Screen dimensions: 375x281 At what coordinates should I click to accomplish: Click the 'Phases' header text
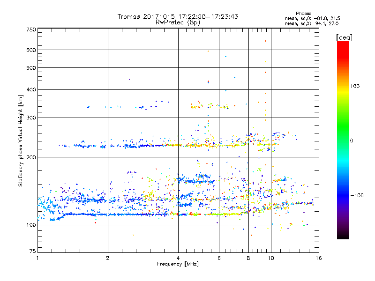303,14
